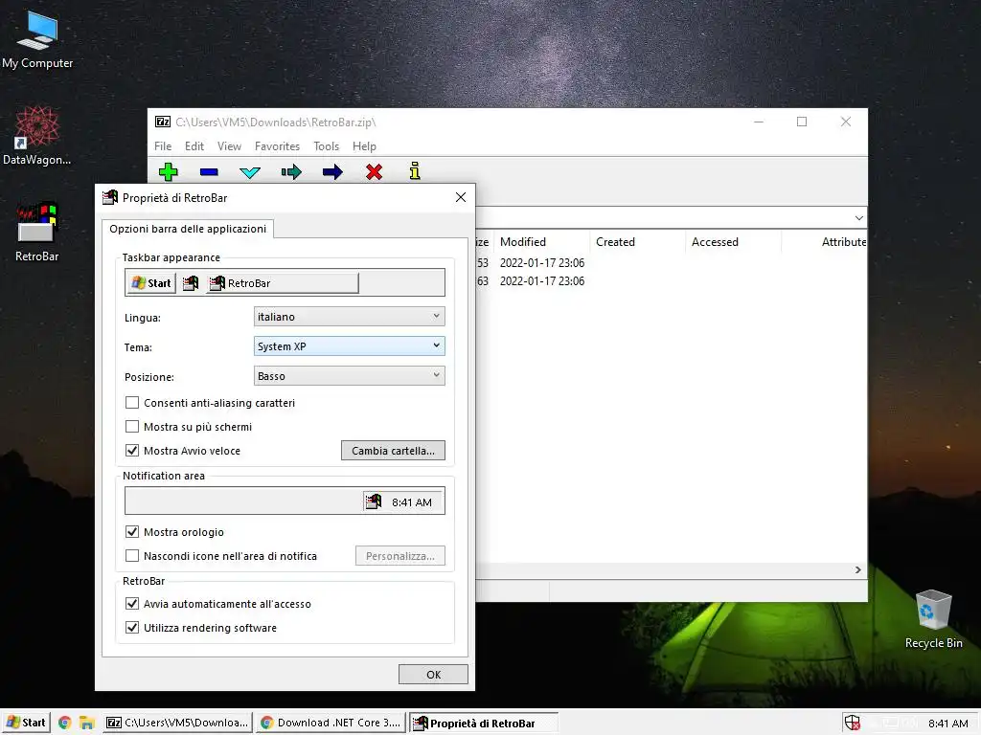Select the RetroBar desktop icon

click(37, 232)
